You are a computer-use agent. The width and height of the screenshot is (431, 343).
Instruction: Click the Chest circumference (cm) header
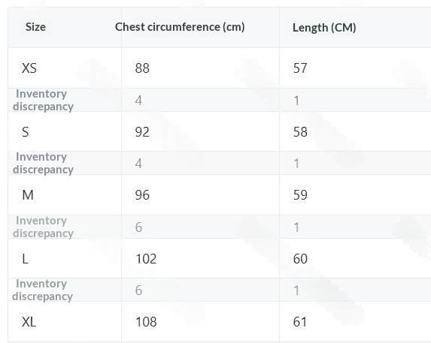[x=180, y=27]
